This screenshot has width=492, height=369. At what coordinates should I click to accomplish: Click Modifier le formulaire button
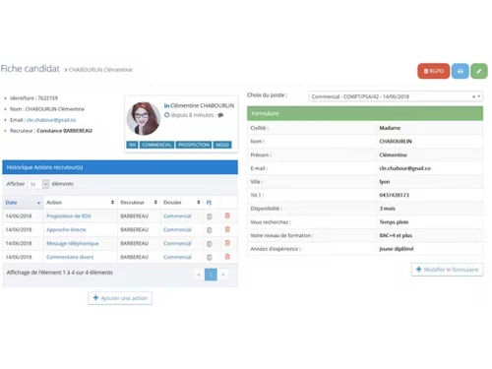tap(447, 270)
